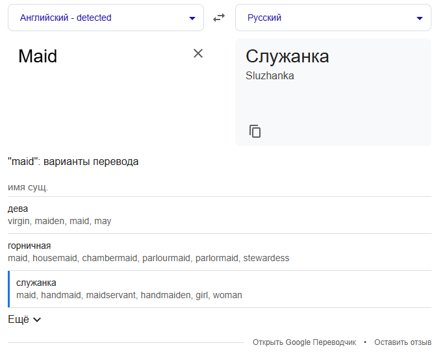
Task: Click the synonyms starting with maid, housemaid
Action: tap(148, 259)
